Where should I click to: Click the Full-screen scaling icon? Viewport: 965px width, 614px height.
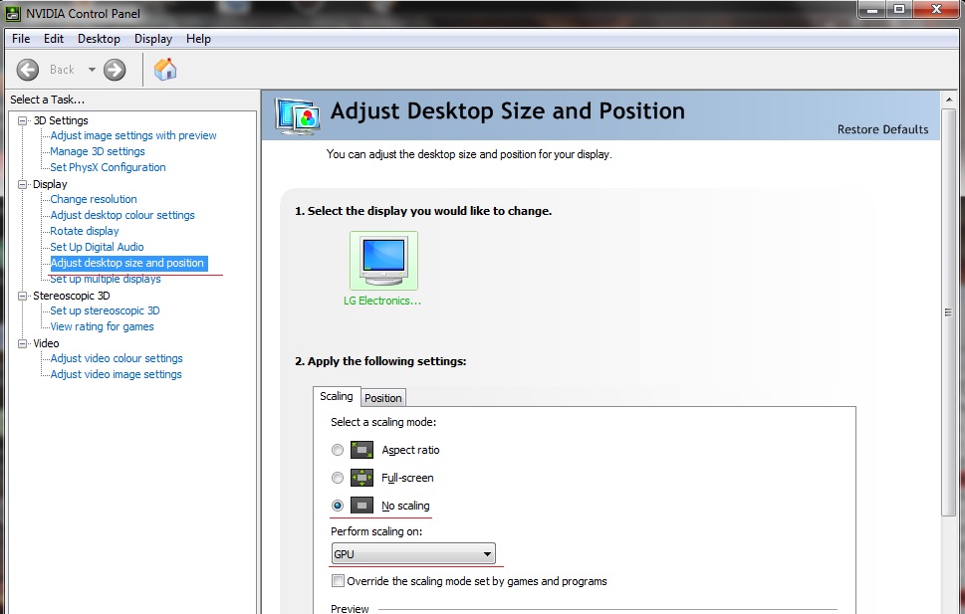pyautogui.click(x=362, y=478)
